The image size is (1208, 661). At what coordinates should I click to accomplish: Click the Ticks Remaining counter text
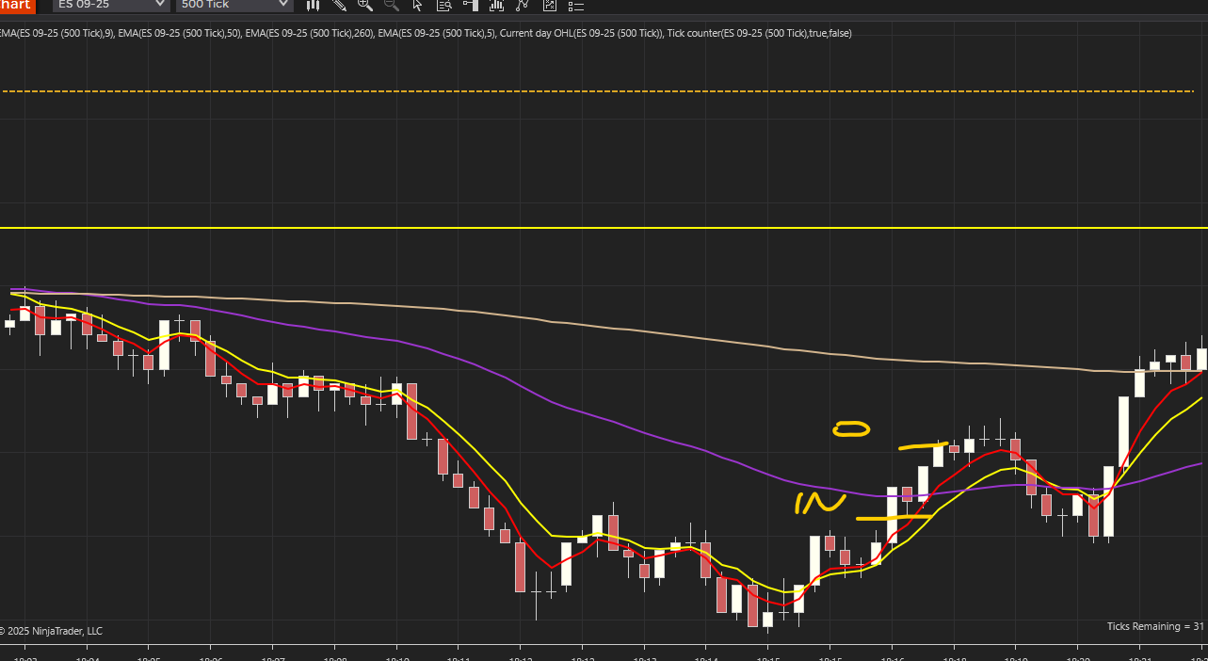(1155, 626)
